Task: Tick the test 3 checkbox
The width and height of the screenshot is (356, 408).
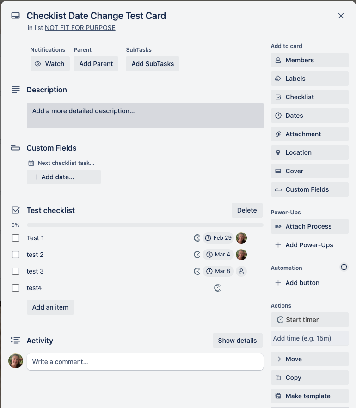Action: 16,271
